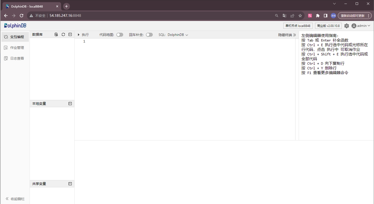
Task: Click 收起侧栏 to collapse the sidebar
Action: [15, 199]
